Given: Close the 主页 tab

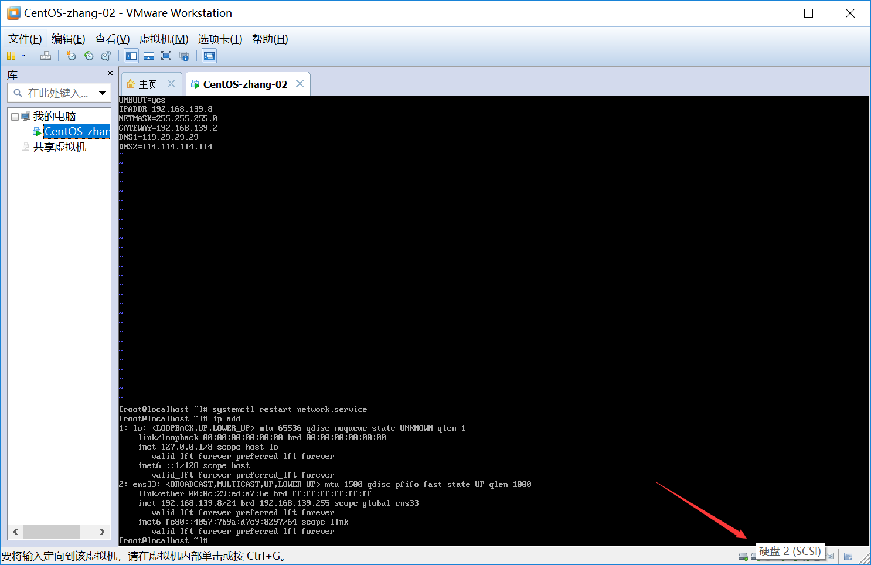Looking at the screenshot, I should (x=171, y=84).
